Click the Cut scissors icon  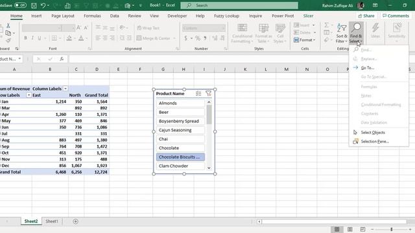[x=8, y=26]
